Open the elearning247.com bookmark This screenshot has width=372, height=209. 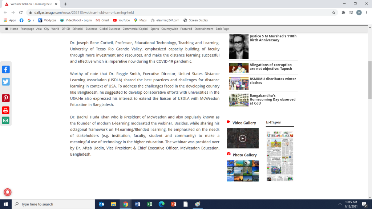click(x=165, y=20)
